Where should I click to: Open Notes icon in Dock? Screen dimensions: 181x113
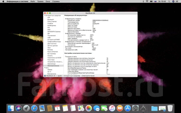point(65,108)
